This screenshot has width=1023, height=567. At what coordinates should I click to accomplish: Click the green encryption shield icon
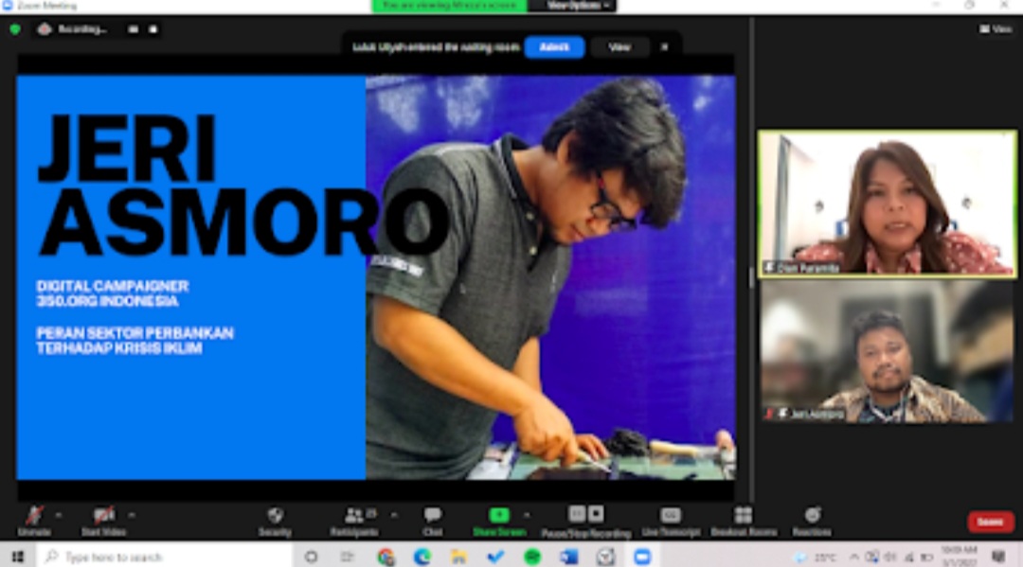(15, 29)
